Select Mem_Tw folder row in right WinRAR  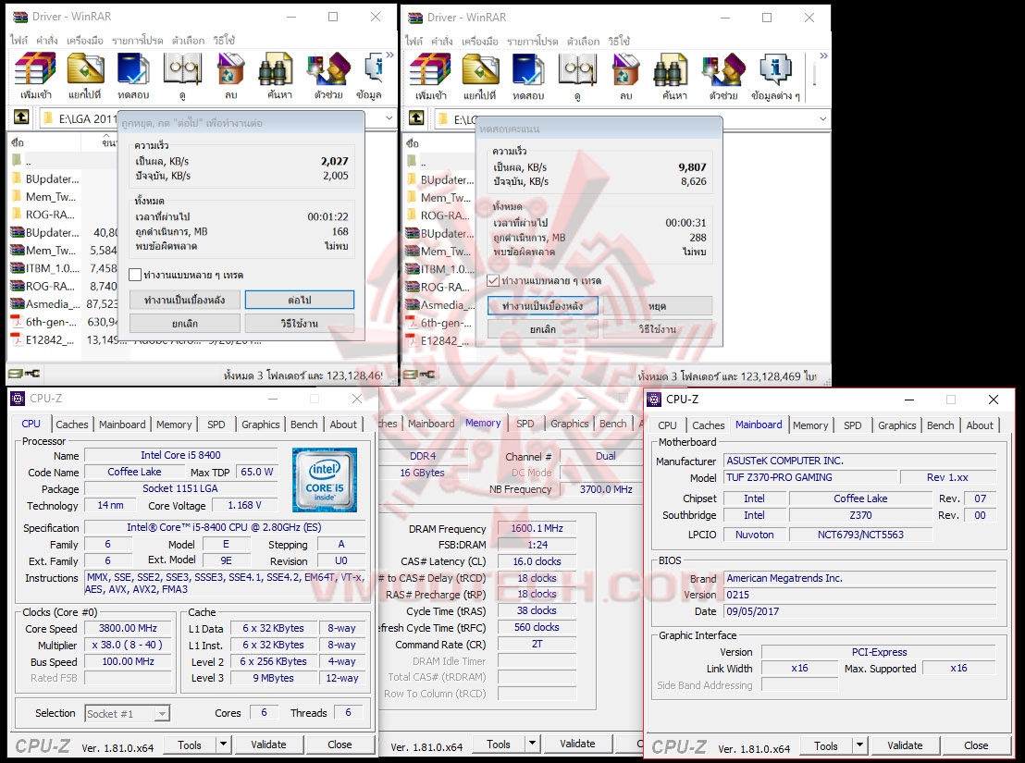(439, 197)
